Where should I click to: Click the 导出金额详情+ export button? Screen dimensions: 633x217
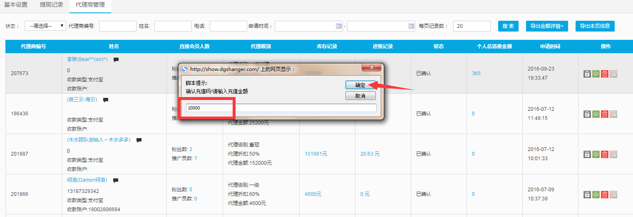point(546,26)
